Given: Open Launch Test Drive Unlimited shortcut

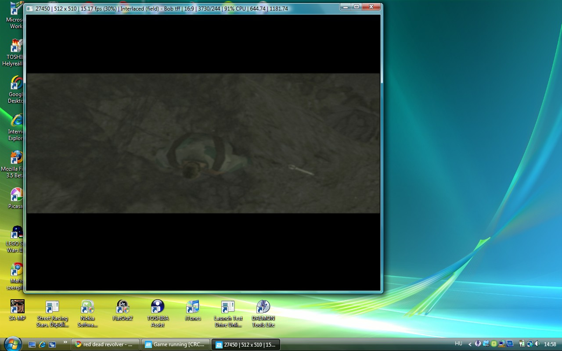Looking at the screenshot, I should click(x=228, y=314).
